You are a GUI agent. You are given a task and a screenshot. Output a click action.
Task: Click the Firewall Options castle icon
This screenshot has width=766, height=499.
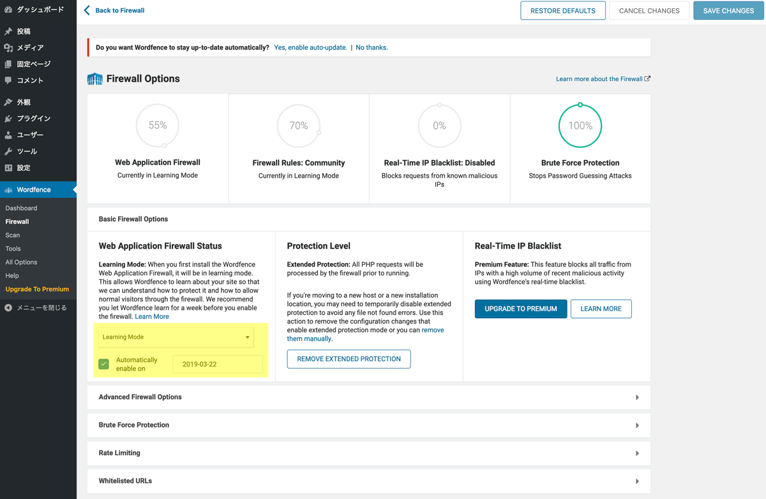[95, 79]
